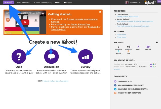Create a new Quiz via question-mark icon
The height and width of the screenshot is (109, 161).
19,56
